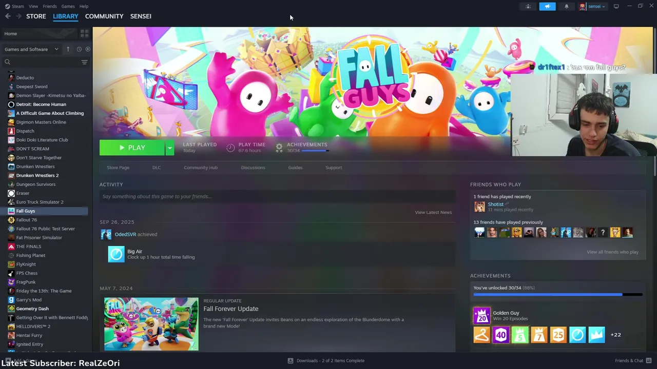Open the Fall Forever Update thumbnail
Screen dimensions: 657x369
151,324
